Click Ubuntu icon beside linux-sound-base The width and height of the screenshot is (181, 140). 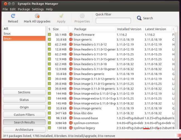pos(71,118)
